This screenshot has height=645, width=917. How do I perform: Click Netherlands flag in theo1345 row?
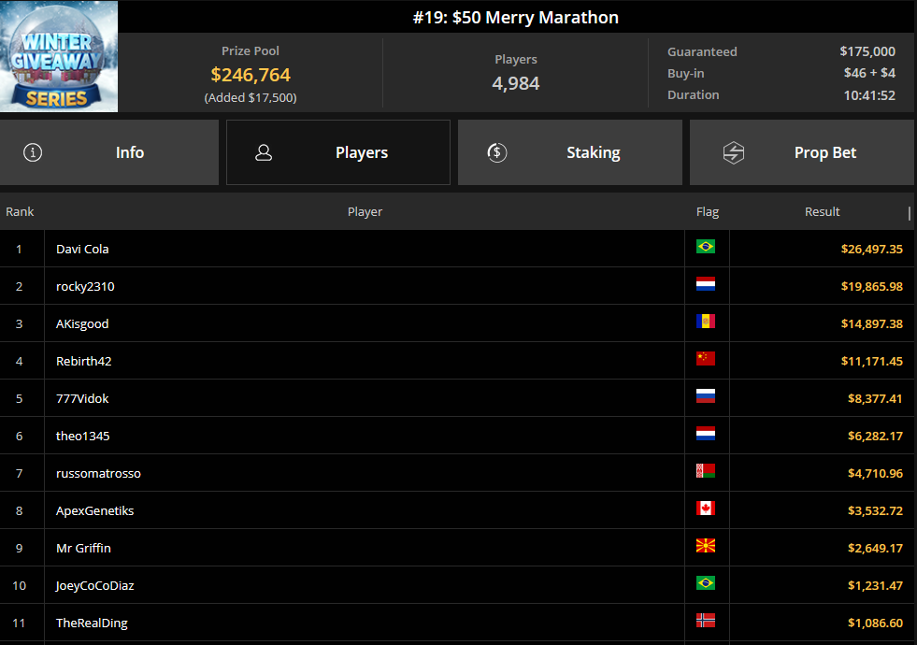tap(706, 434)
